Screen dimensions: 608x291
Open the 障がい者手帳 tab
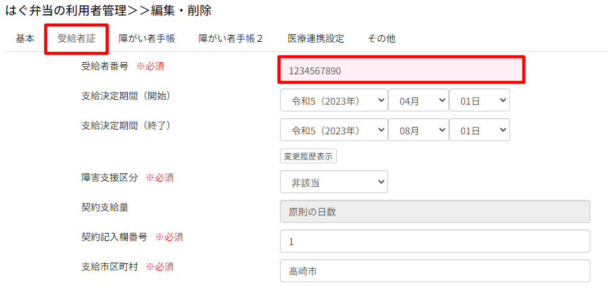(x=146, y=38)
